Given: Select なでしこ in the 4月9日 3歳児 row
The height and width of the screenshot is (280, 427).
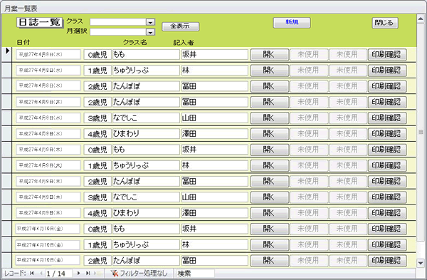Looking at the screenshot, I should coord(146,197).
